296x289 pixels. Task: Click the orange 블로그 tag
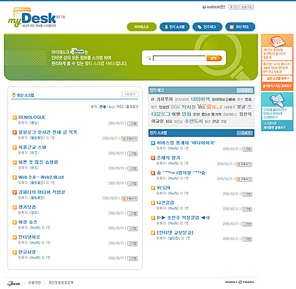[214, 107]
